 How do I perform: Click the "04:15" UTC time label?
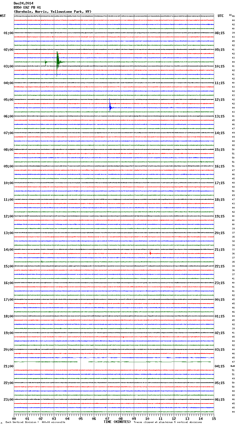(x=220, y=366)
